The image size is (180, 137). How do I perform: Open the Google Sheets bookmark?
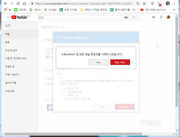tap(124, 10)
